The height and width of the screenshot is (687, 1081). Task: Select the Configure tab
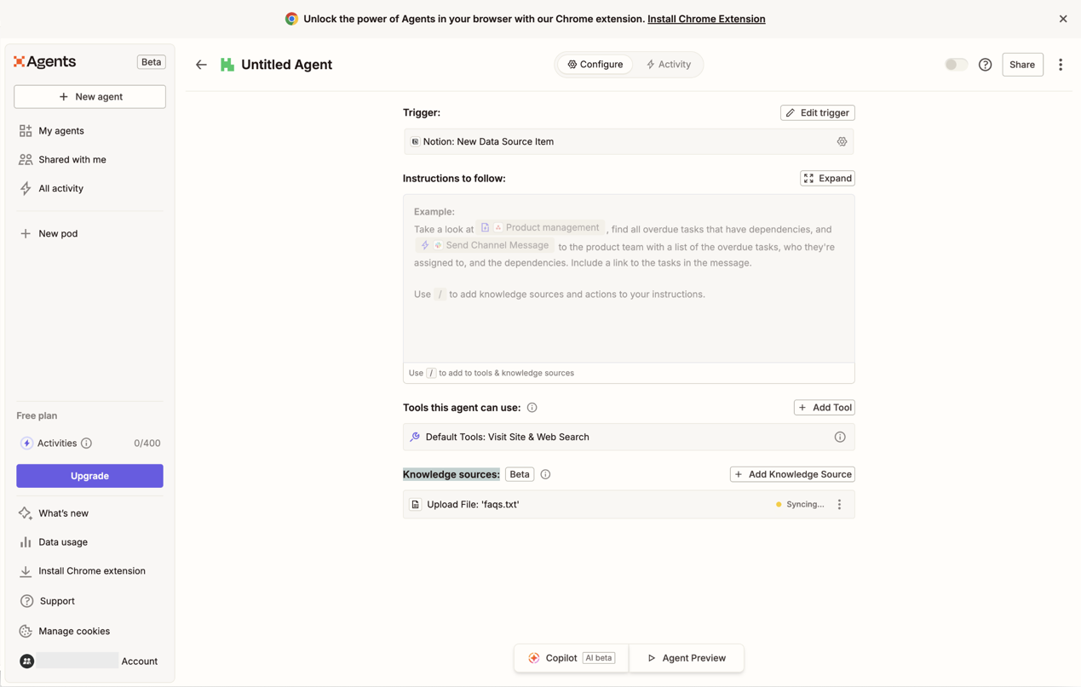(x=595, y=65)
